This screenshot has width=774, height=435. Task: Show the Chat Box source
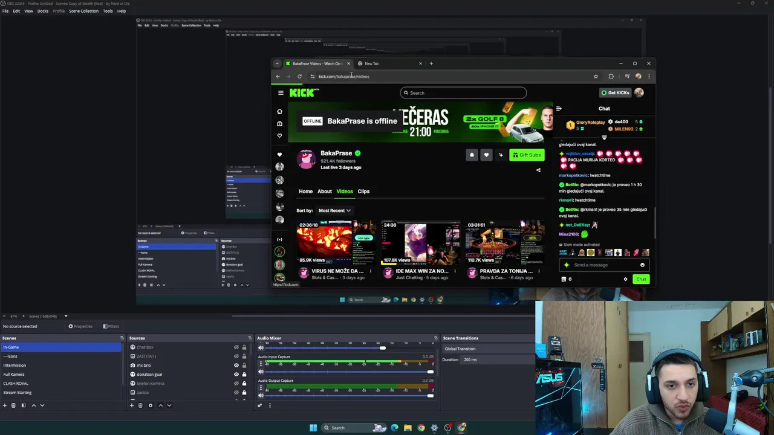[236, 347]
